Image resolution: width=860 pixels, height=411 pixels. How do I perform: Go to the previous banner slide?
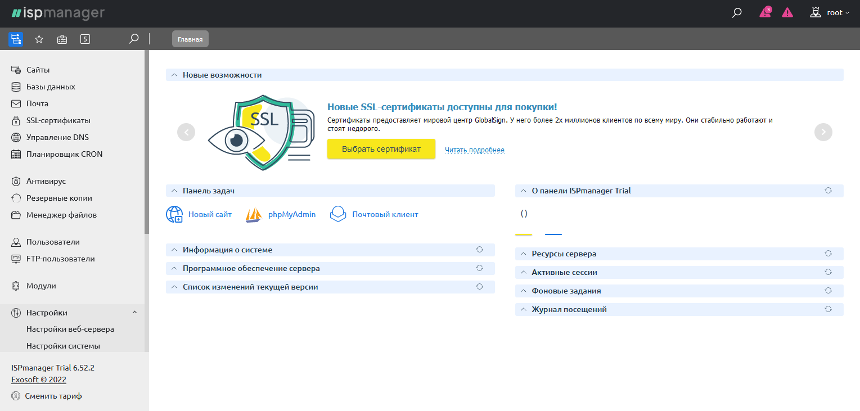[186, 132]
